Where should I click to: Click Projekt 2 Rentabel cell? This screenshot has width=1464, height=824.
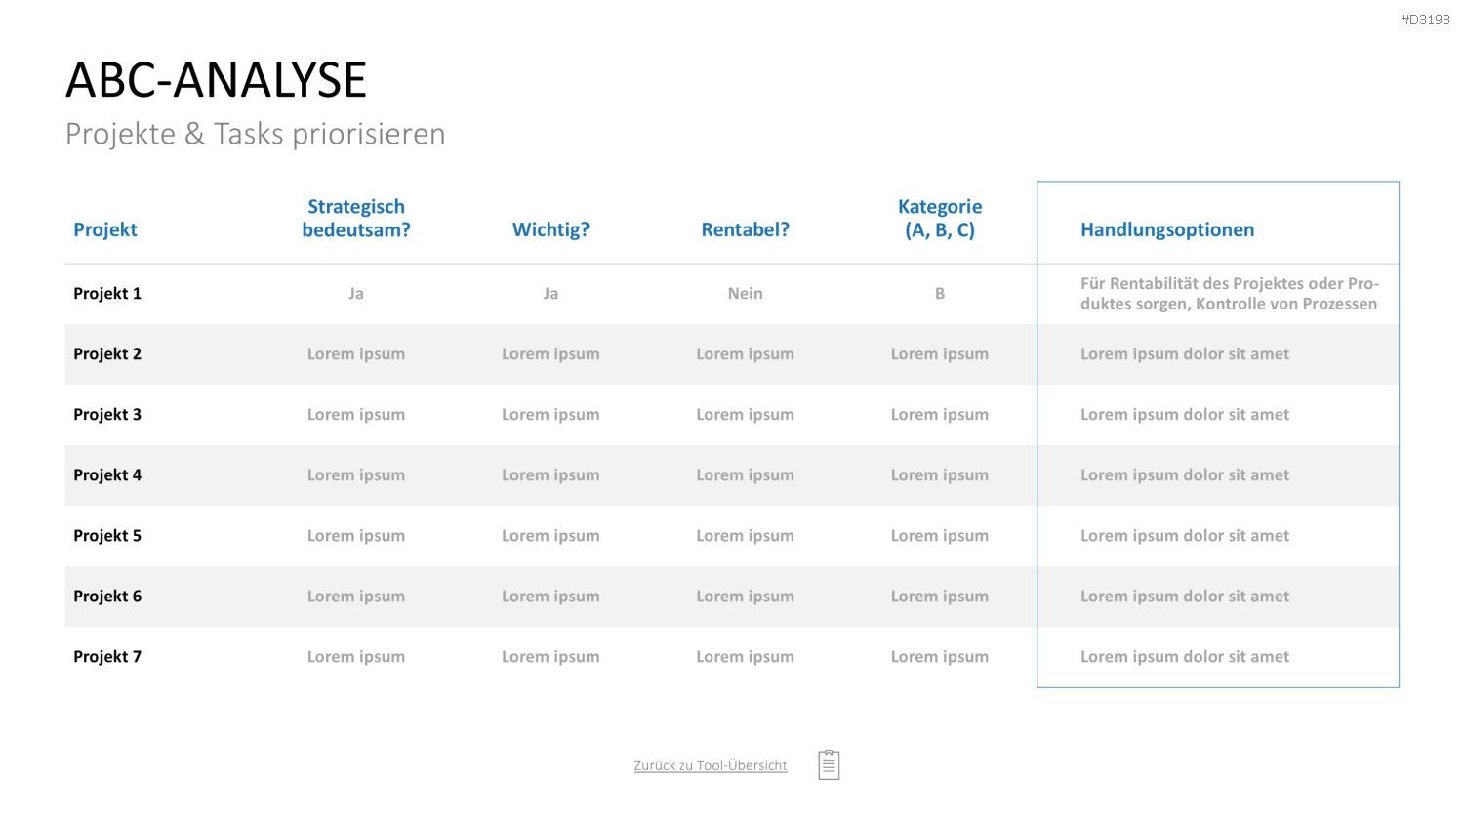(x=745, y=353)
